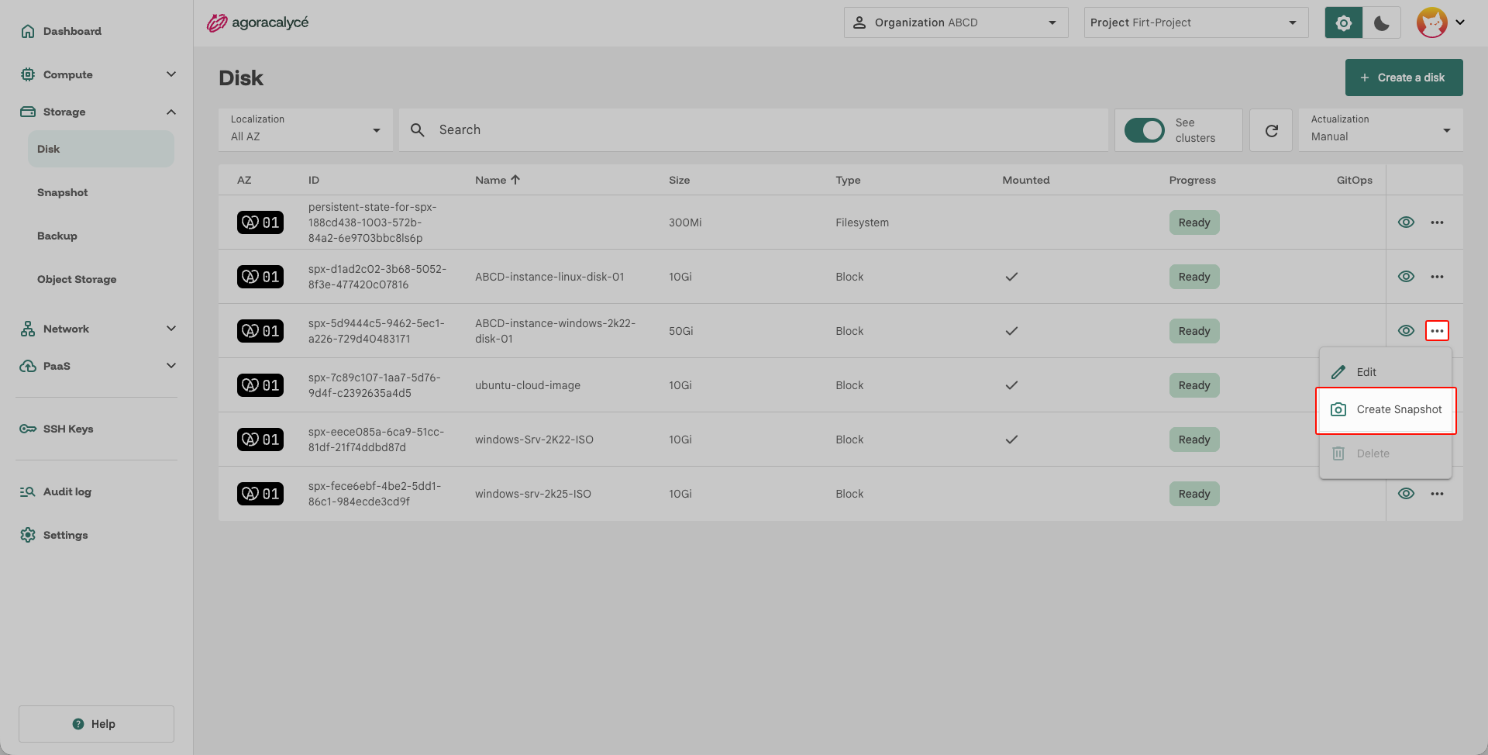Click the Create a disk button
Screen dimensions: 1488x755
pos(1404,78)
